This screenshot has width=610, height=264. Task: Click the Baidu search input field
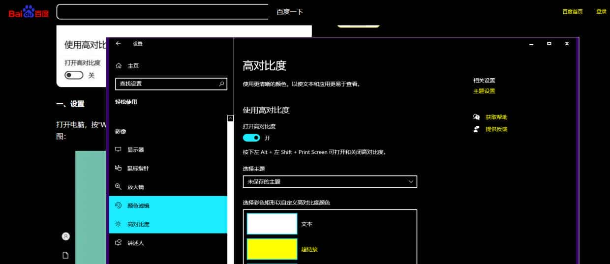(x=162, y=12)
